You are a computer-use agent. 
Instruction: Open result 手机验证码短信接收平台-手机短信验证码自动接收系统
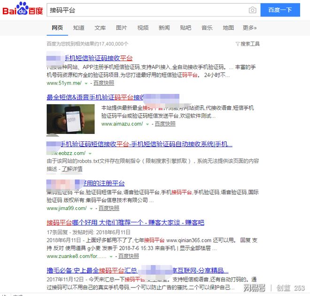click(147, 144)
